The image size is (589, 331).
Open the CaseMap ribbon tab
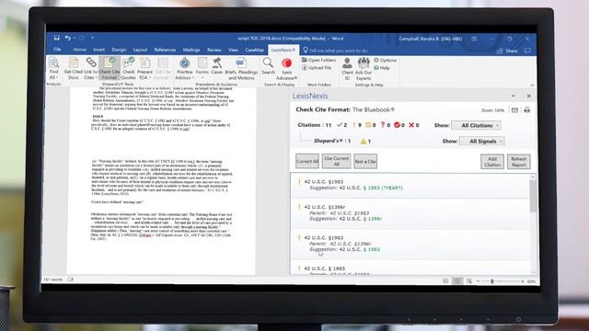(x=255, y=50)
